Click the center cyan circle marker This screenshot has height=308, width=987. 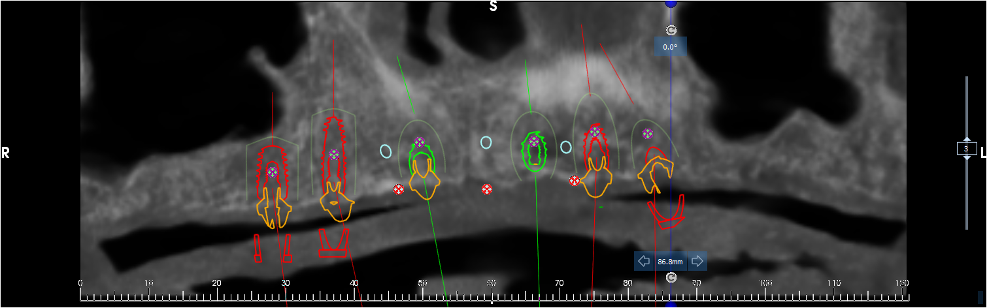[x=486, y=142]
